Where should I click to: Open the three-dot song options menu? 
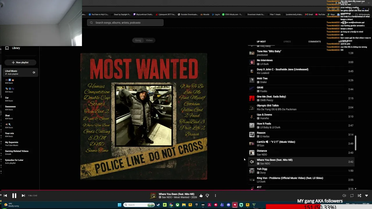tap(215, 196)
